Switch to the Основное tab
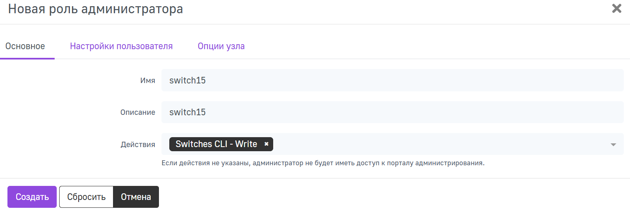Screen dimensions: 630x214 pyautogui.click(x=25, y=46)
